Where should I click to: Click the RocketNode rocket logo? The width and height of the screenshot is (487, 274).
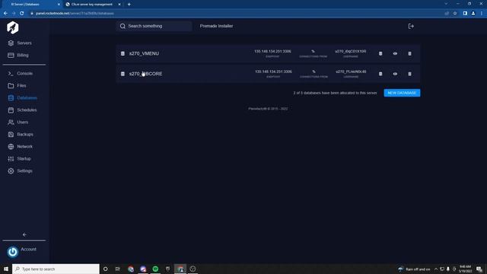coord(13,27)
